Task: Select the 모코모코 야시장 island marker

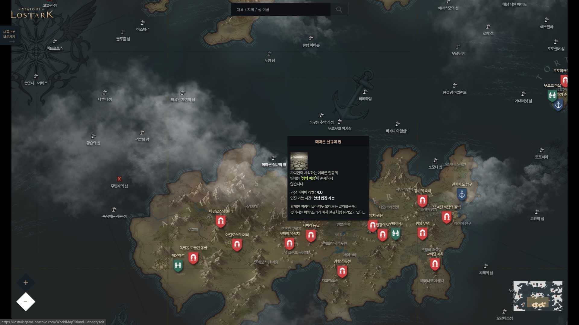Action: [340, 122]
